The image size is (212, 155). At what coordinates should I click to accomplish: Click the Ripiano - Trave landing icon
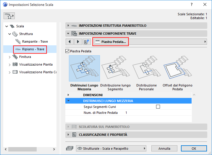click(x=18, y=49)
